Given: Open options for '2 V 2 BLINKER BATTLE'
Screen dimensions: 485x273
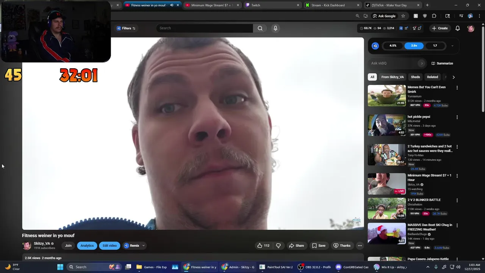Looking at the screenshot, I should [457, 200].
